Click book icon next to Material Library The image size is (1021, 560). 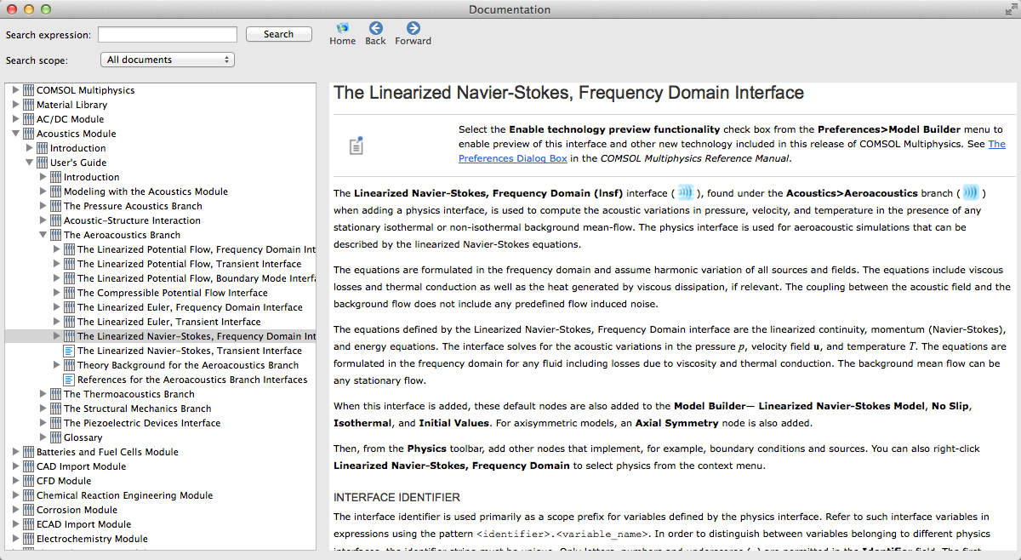pyautogui.click(x=29, y=105)
